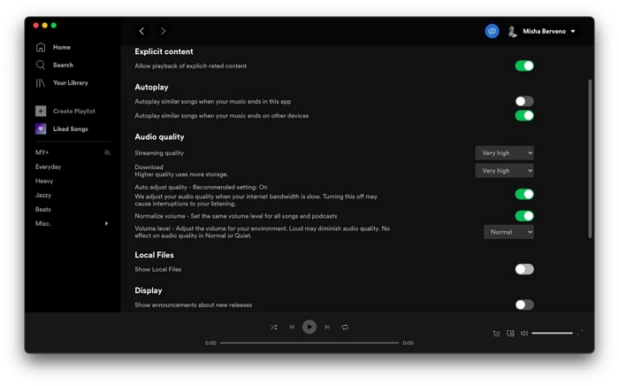The width and height of the screenshot is (619, 386).
Task: Adjust the volume slider
Action: [x=552, y=333]
